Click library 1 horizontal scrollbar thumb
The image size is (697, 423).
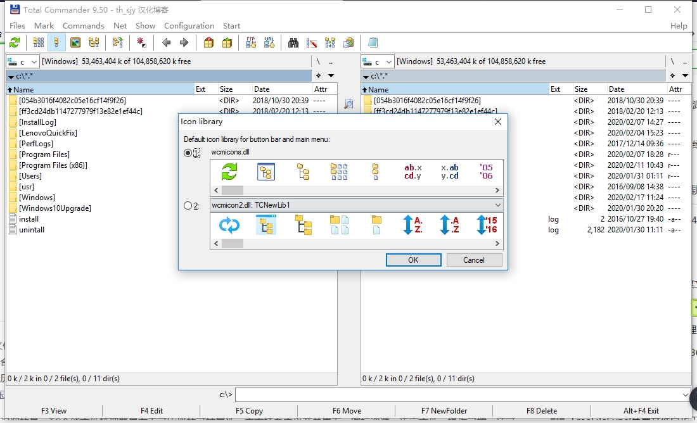233,190
